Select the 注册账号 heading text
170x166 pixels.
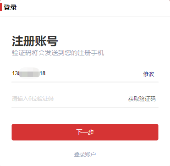click(35, 41)
